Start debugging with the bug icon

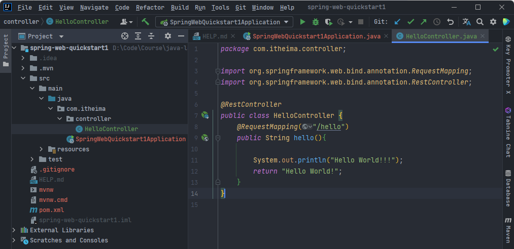[x=315, y=22]
